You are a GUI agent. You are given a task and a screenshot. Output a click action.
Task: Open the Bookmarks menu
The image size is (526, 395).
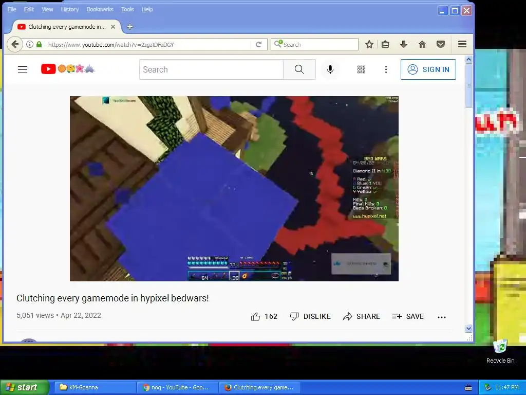(100, 9)
